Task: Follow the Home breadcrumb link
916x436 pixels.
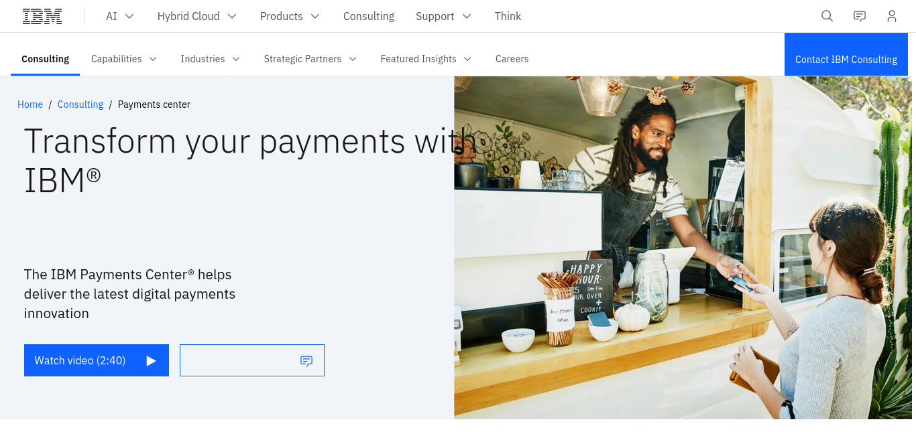Action: (x=30, y=104)
